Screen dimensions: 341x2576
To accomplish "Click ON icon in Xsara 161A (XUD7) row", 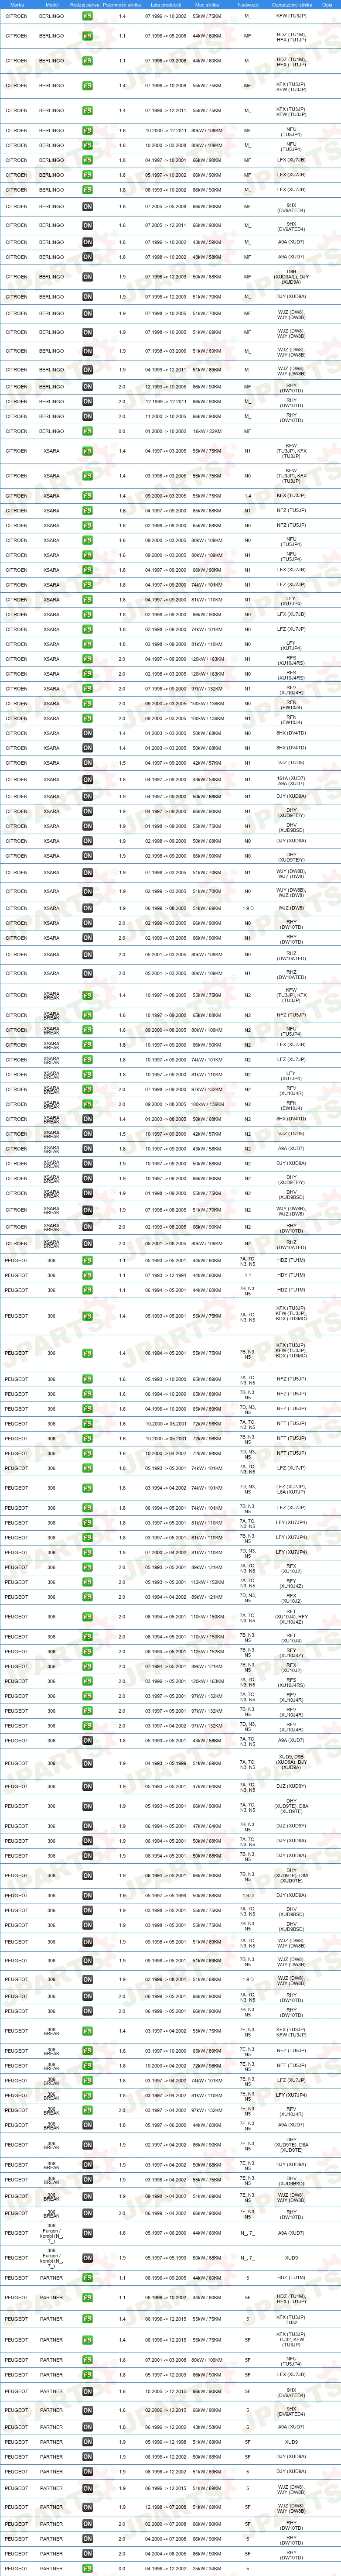I will pyautogui.click(x=87, y=780).
